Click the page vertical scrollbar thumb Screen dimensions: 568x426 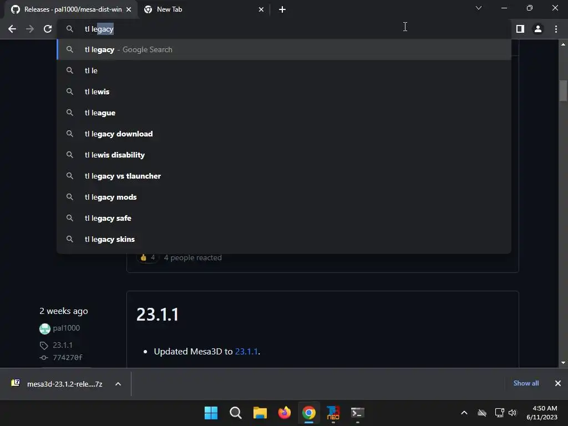point(563,90)
